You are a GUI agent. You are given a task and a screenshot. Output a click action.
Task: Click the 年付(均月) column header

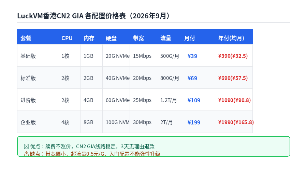[231, 38]
